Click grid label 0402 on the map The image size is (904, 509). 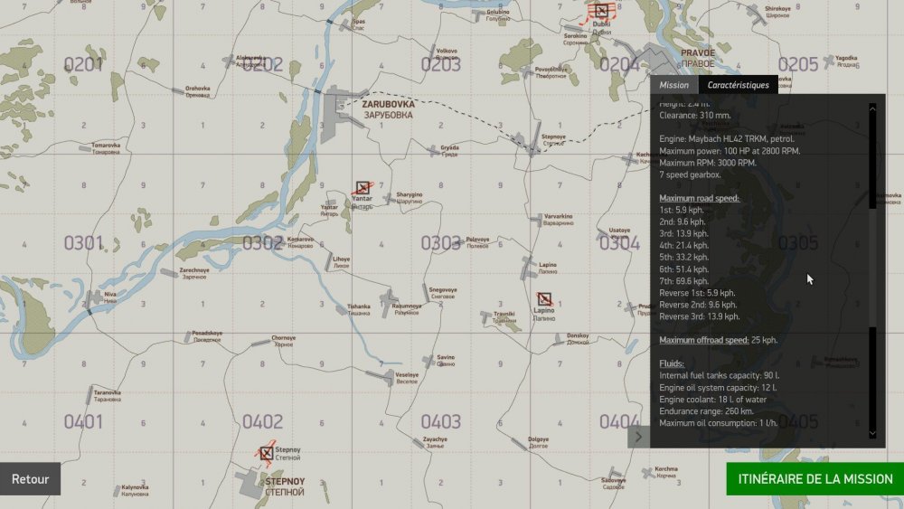[262, 421]
